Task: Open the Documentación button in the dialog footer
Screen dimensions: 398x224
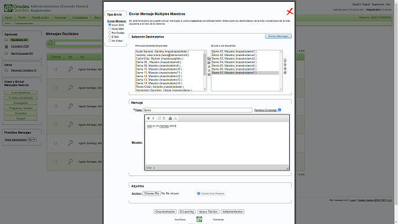Action: point(165,212)
